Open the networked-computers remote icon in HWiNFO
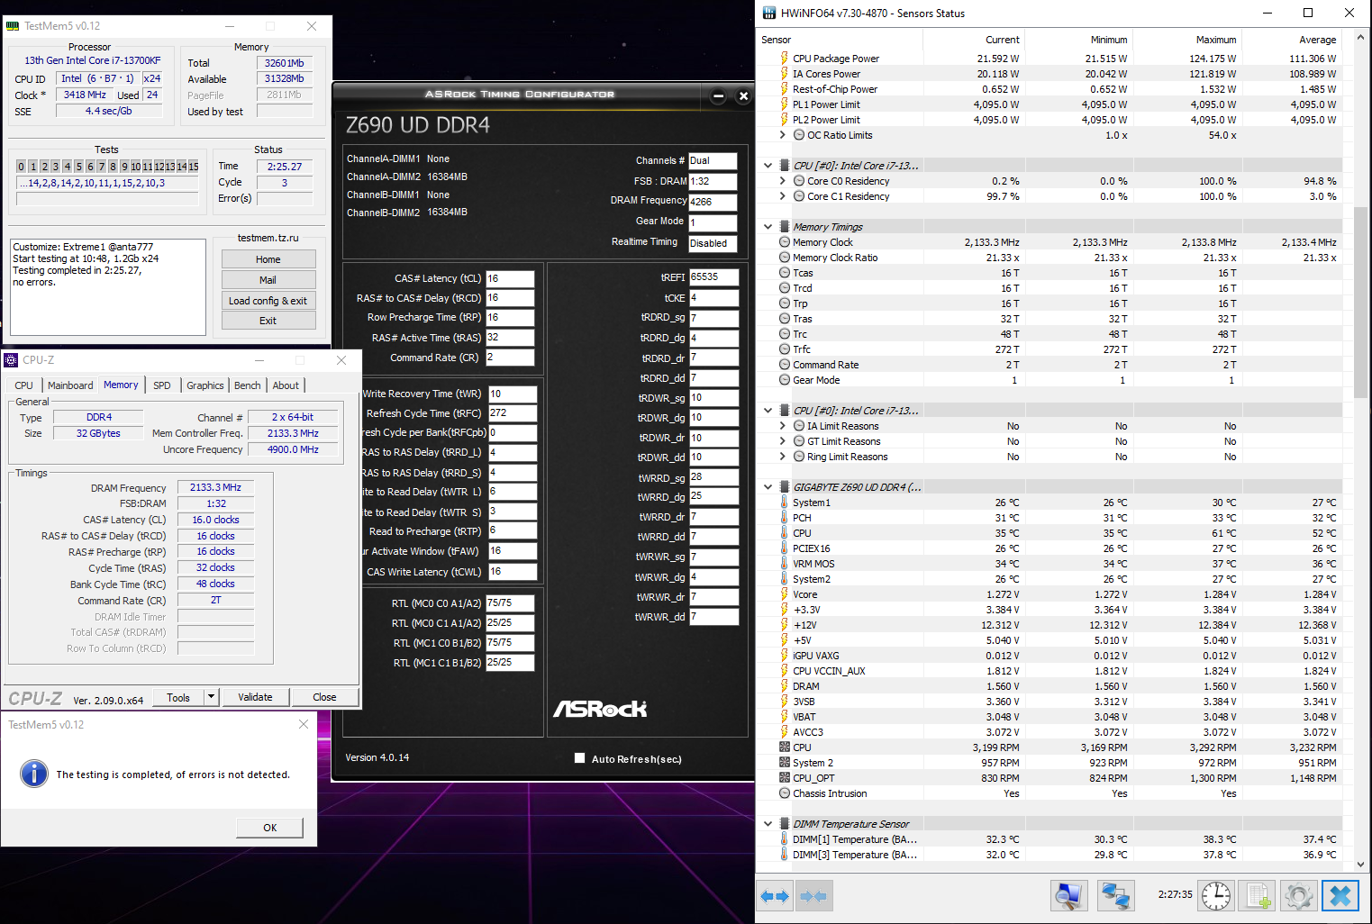The image size is (1372, 924). [1116, 896]
